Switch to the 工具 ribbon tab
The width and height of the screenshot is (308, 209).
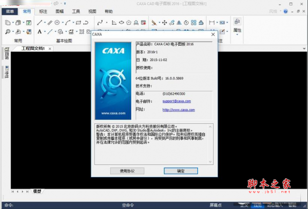click(x=76, y=12)
